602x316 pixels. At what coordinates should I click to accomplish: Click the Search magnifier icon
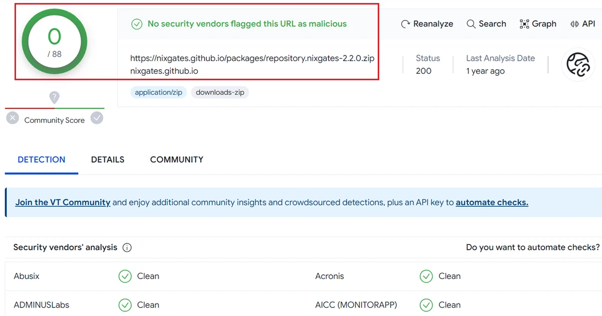(471, 24)
